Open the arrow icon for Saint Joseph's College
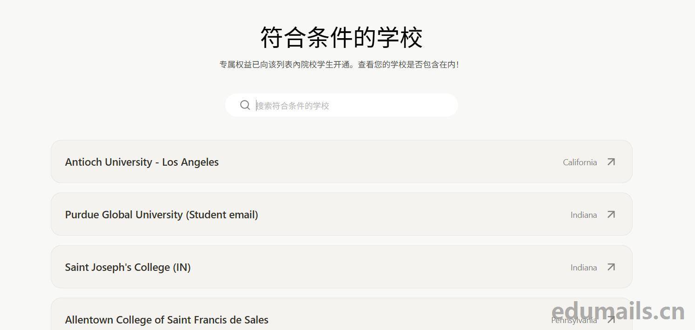This screenshot has width=695, height=330. click(x=611, y=267)
